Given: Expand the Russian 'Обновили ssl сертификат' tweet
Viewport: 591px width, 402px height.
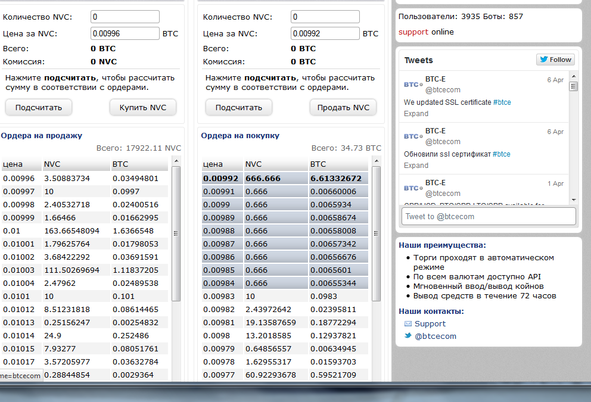Looking at the screenshot, I should [x=416, y=166].
